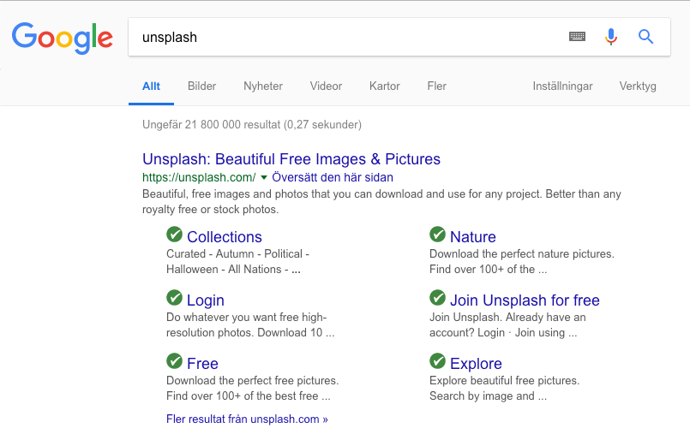Open the Join Unsplash for free sitelink
The height and width of the screenshot is (440, 690).
525,300
